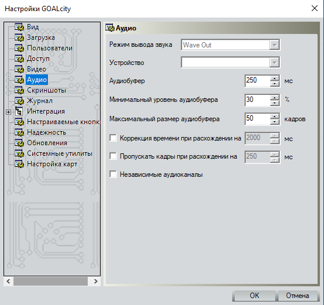This screenshot has width=324, height=305.
Task: Open the Устройство dropdown list
Action: (x=230, y=62)
